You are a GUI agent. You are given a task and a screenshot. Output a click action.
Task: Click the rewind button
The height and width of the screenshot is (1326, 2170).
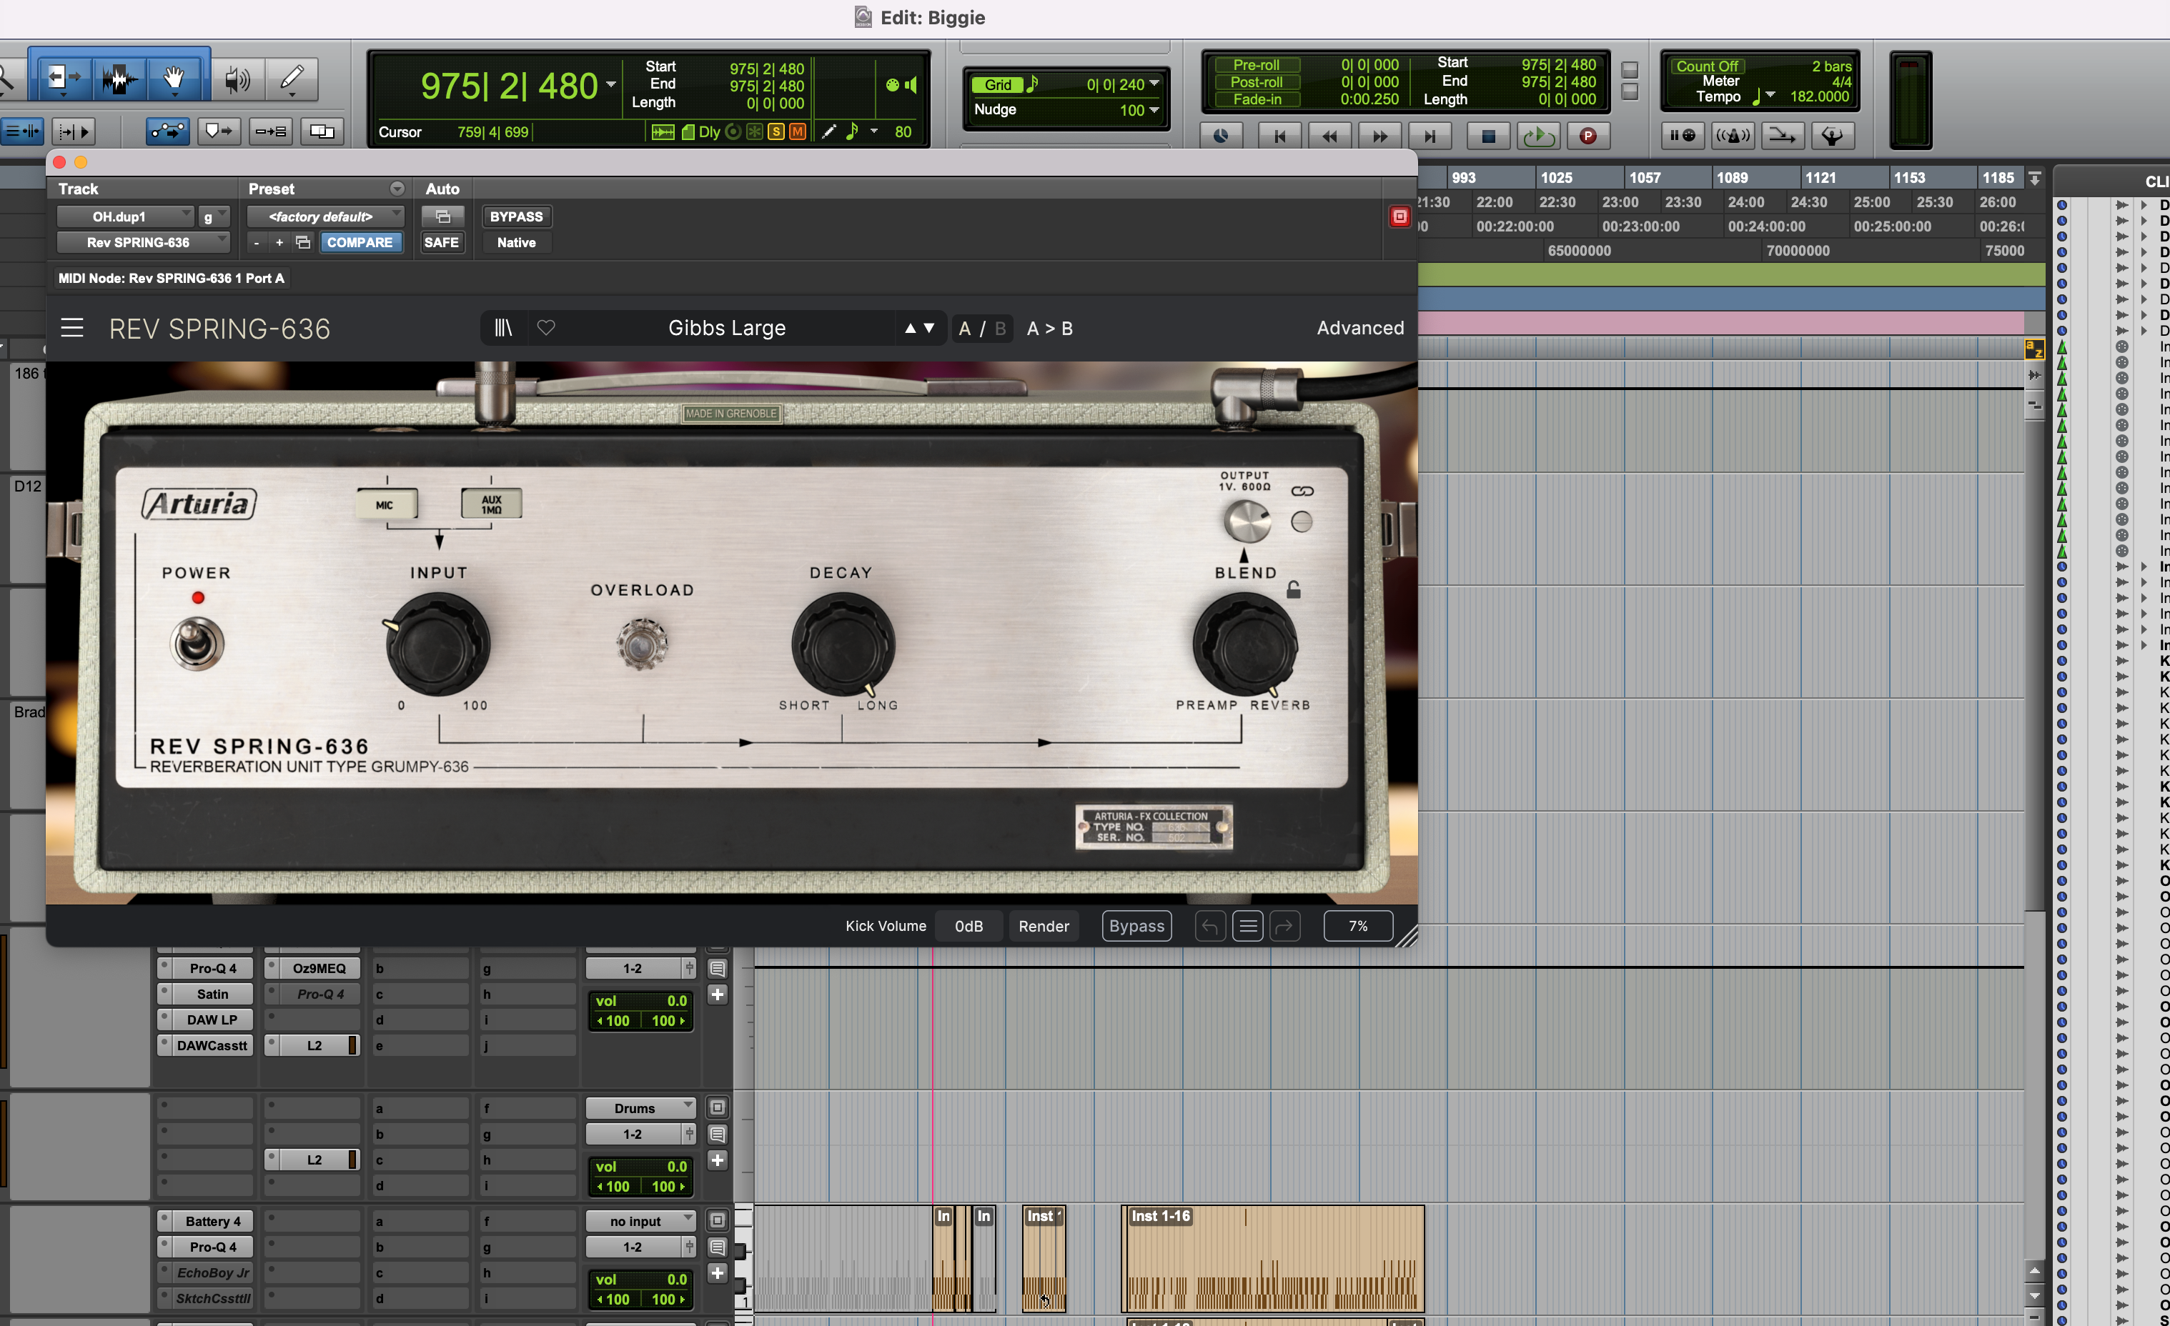pyautogui.click(x=1329, y=136)
